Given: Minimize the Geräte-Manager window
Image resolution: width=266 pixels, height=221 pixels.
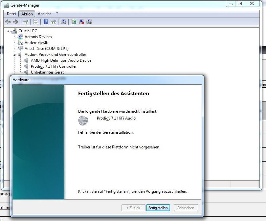Looking at the screenshot, I should click(231, 4).
